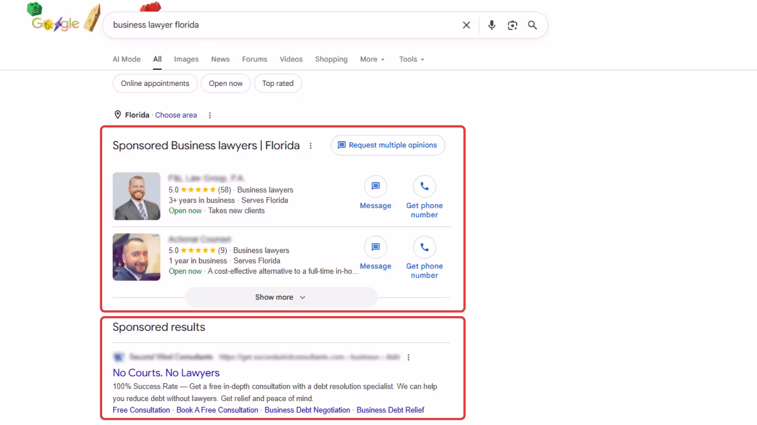757x425 pixels.
Task: Click chat icon in Request multiple opinions
Action: coord(341,145)
